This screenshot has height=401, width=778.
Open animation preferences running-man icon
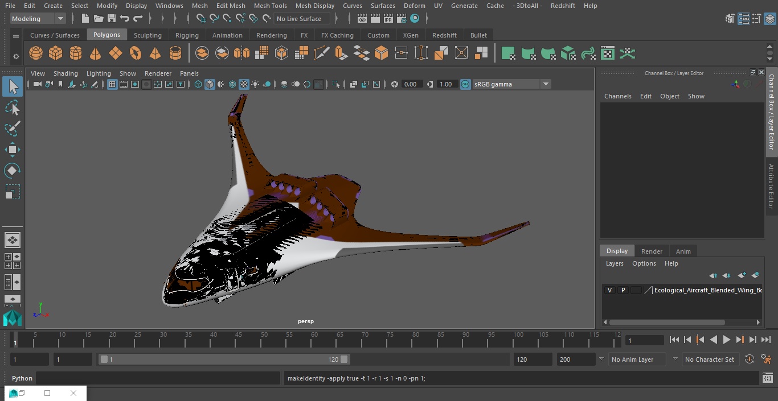(767, 359)
